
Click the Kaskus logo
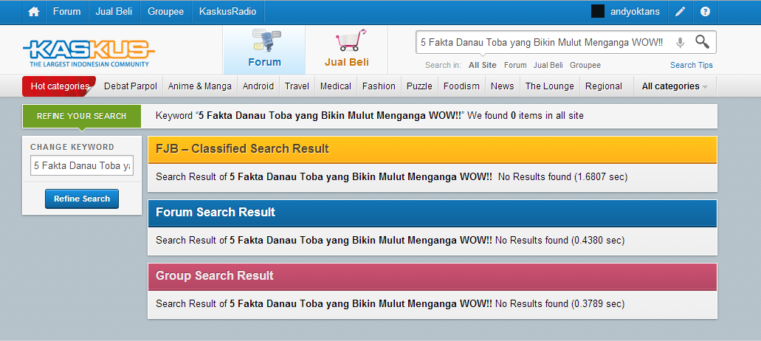pos(89,53)
